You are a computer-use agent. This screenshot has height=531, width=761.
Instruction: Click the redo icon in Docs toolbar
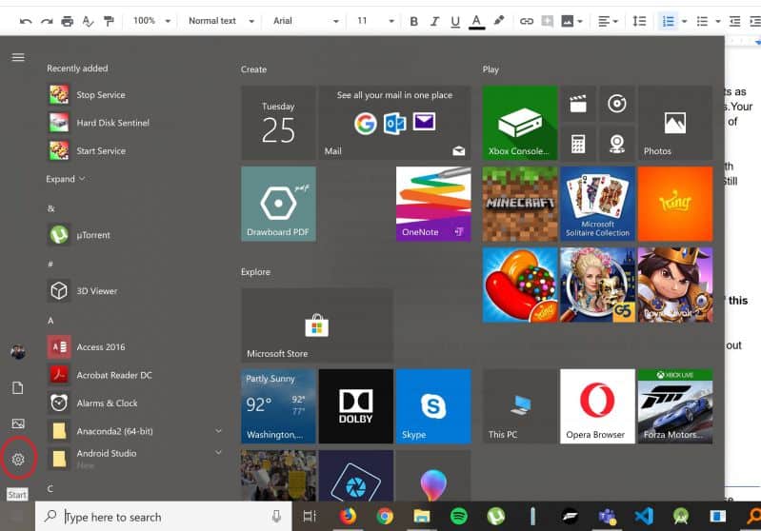[x=47, y=21]
